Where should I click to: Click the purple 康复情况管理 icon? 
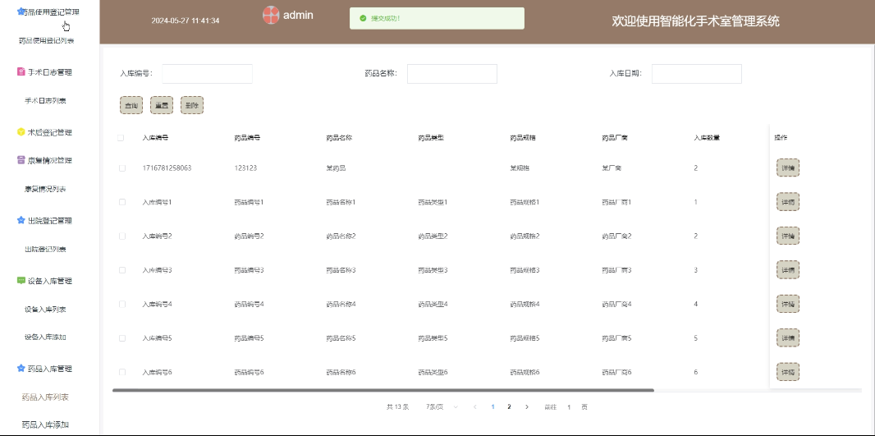point(21,160)
